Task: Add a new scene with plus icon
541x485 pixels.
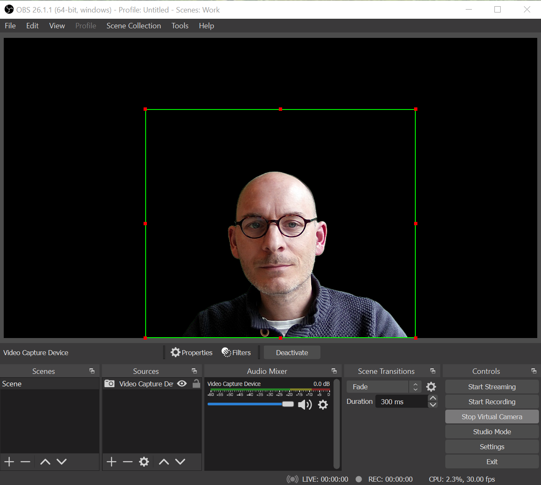Action: (9, 462)
